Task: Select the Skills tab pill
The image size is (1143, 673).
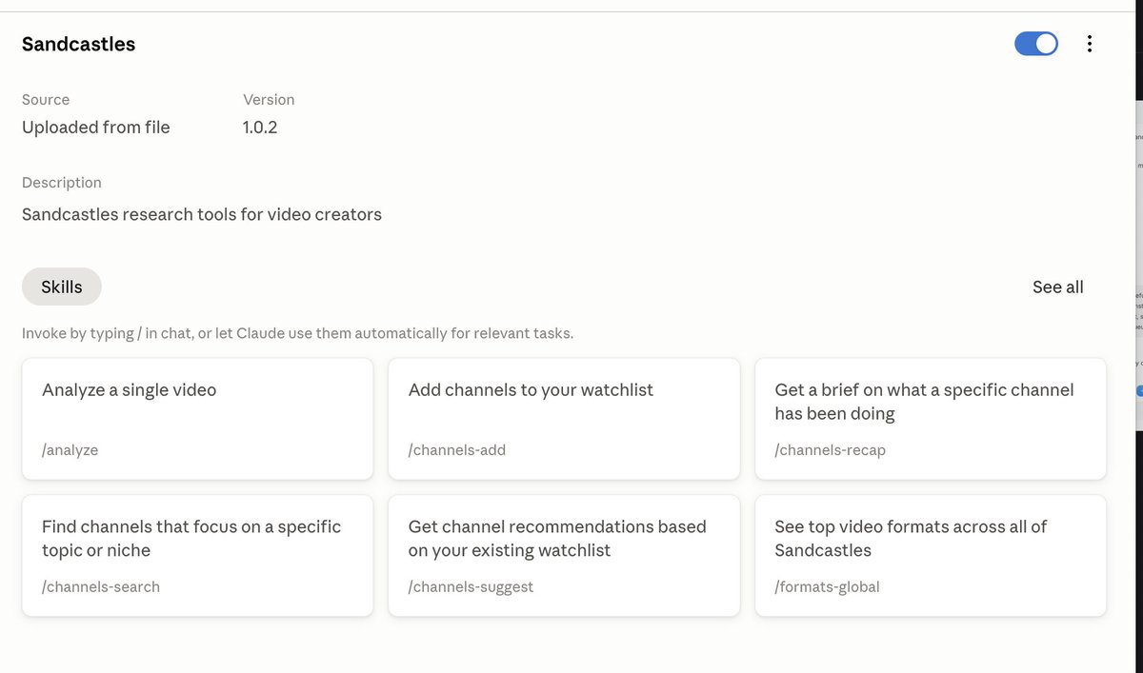Action: point(62,287)
